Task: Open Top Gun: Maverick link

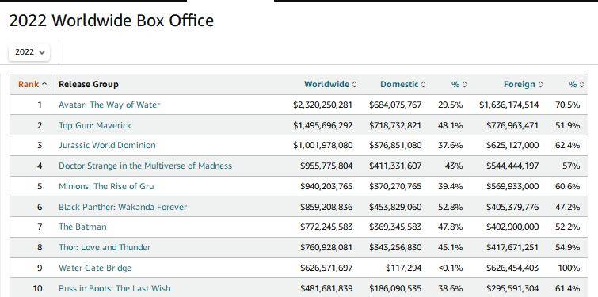Action: (95, 125)
